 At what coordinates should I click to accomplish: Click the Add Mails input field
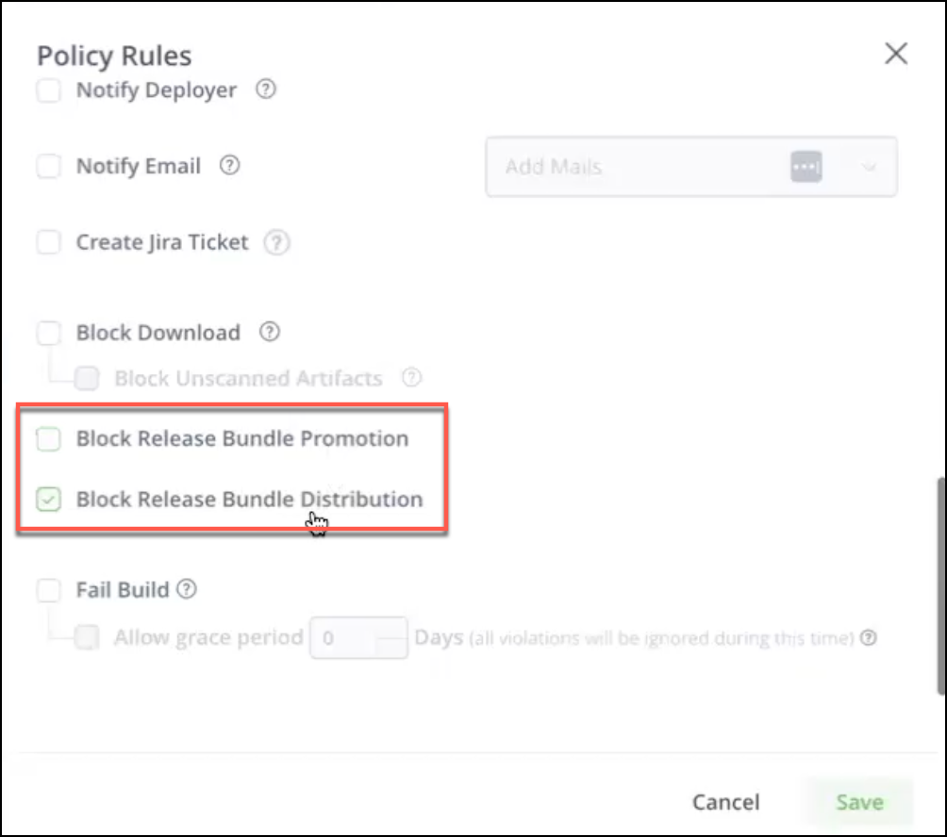641,167
